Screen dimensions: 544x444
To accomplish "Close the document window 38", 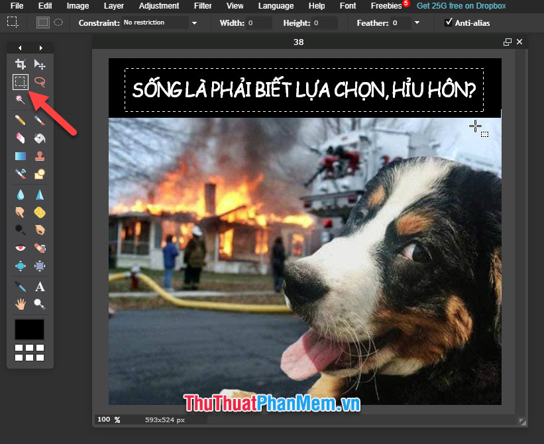I will 519,42.
